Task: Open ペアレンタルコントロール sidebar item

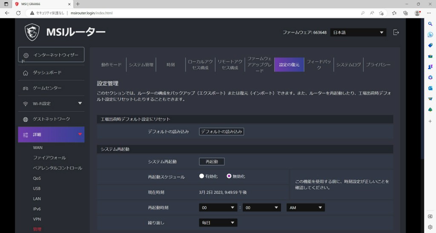Action: 57,168
